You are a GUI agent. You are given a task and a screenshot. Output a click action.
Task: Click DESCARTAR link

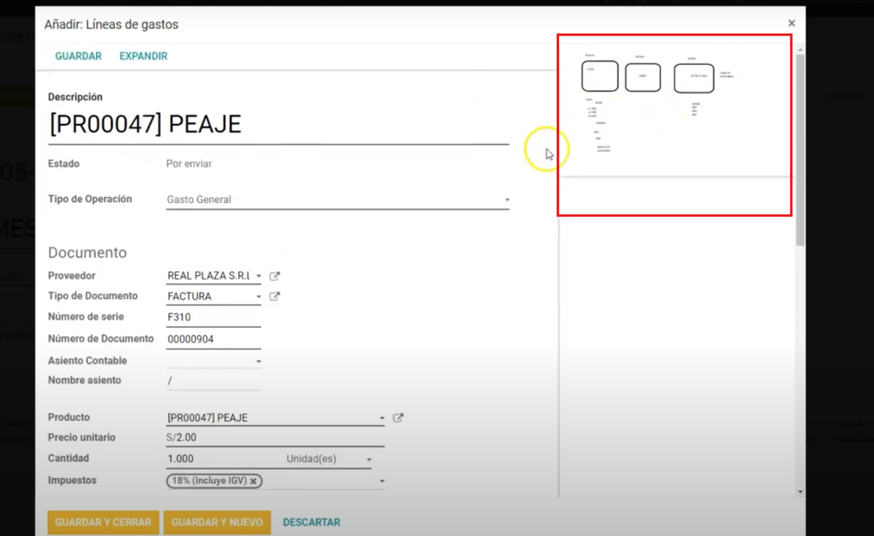tap(311, 522)
